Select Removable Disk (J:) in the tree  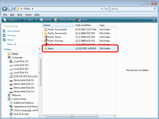point(24,84)
